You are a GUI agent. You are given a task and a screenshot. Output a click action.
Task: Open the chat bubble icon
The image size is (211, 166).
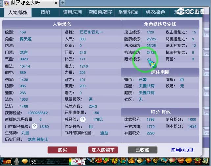(25, 161)
